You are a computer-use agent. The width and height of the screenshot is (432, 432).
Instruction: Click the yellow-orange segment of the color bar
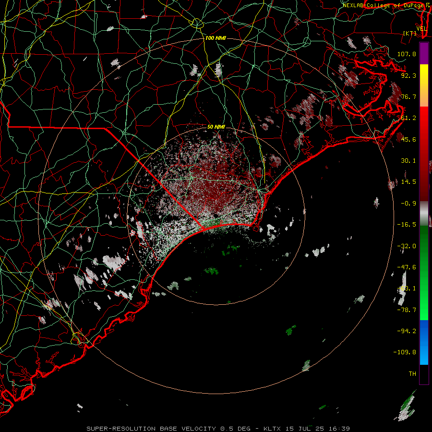click(x=424, y=85)
